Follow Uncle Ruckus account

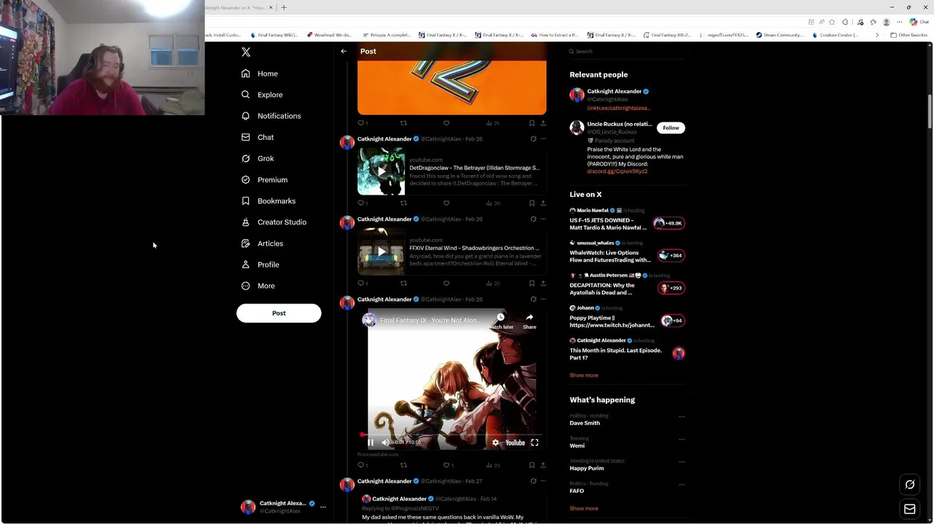point(671,128)
